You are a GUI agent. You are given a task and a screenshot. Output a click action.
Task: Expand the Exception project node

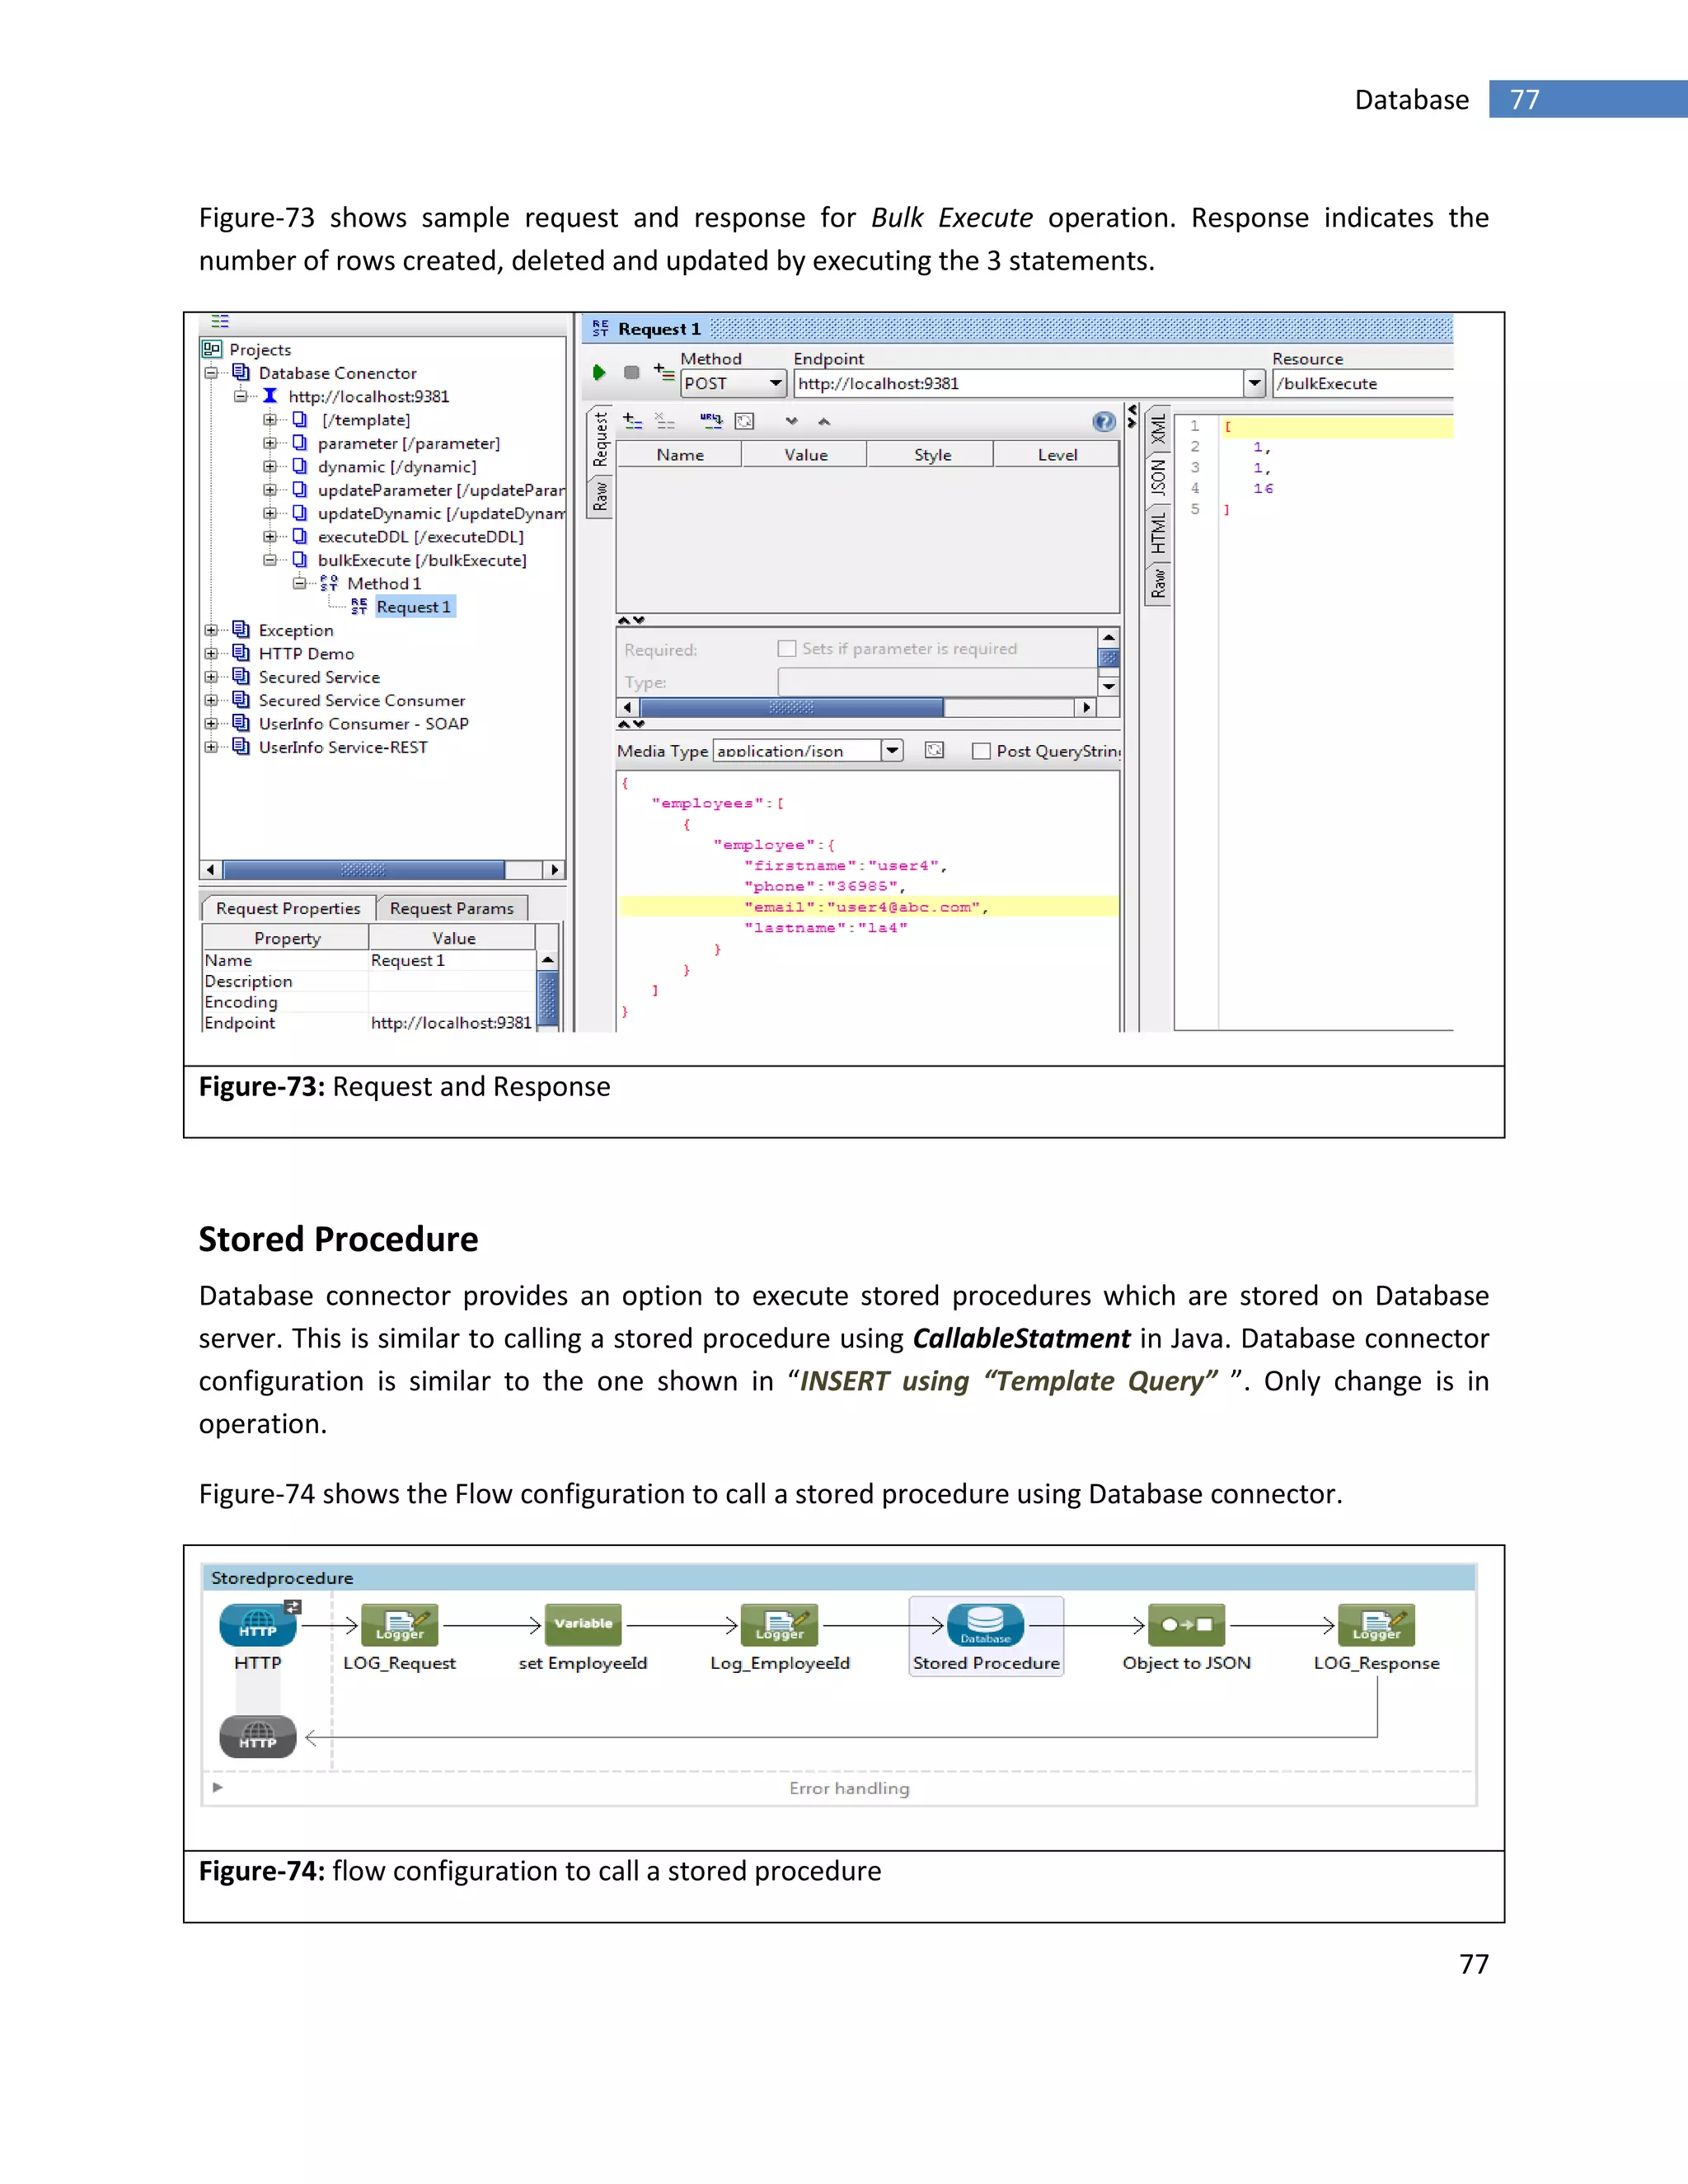[211, 630]
